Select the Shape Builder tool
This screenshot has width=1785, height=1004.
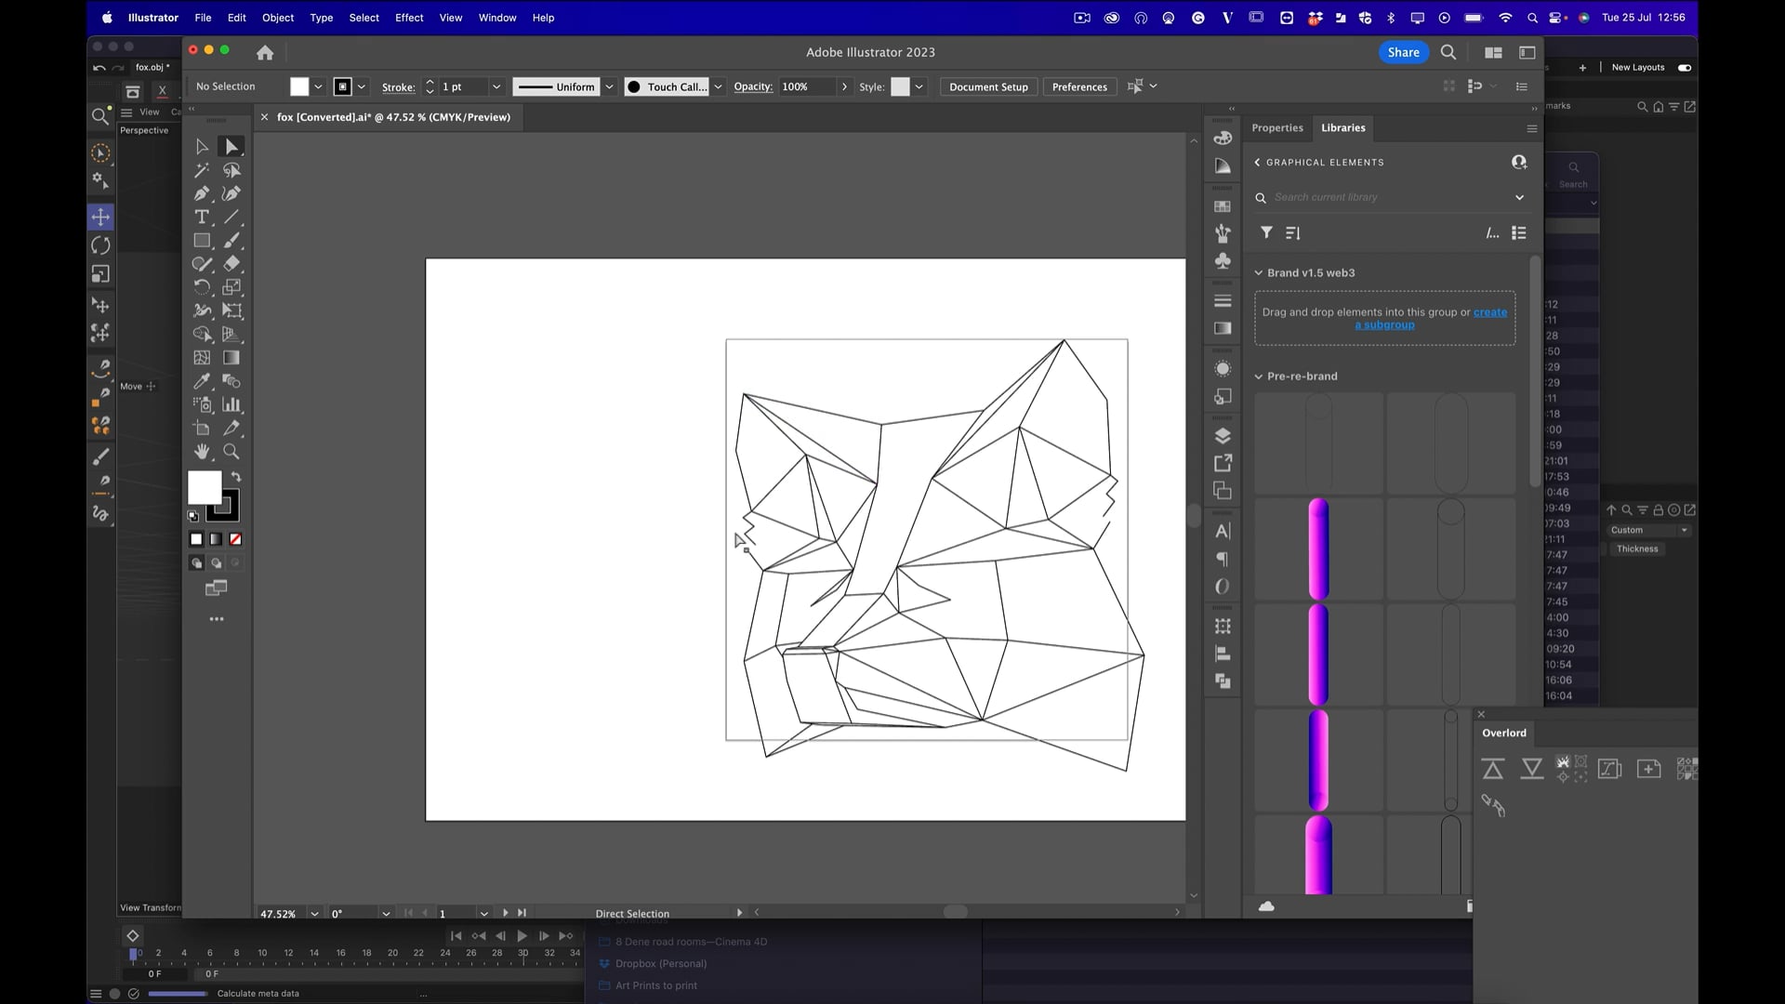[202, 334]
